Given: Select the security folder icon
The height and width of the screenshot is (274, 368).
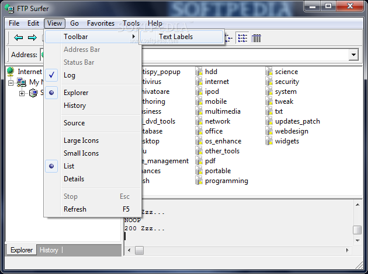Looking at the screenshot, I should (269, 82).
